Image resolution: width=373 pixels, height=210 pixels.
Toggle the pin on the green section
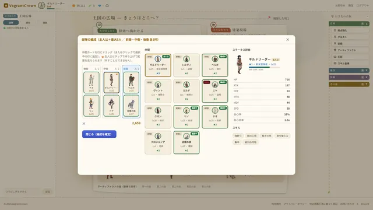363,24
